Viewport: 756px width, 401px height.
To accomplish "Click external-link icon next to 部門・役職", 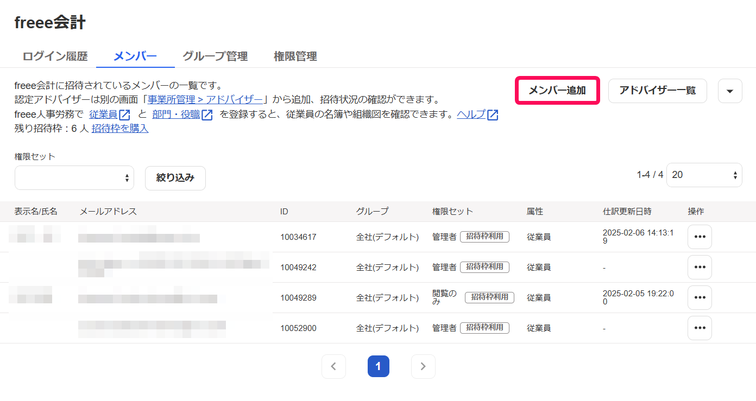I will click(207, 114).
